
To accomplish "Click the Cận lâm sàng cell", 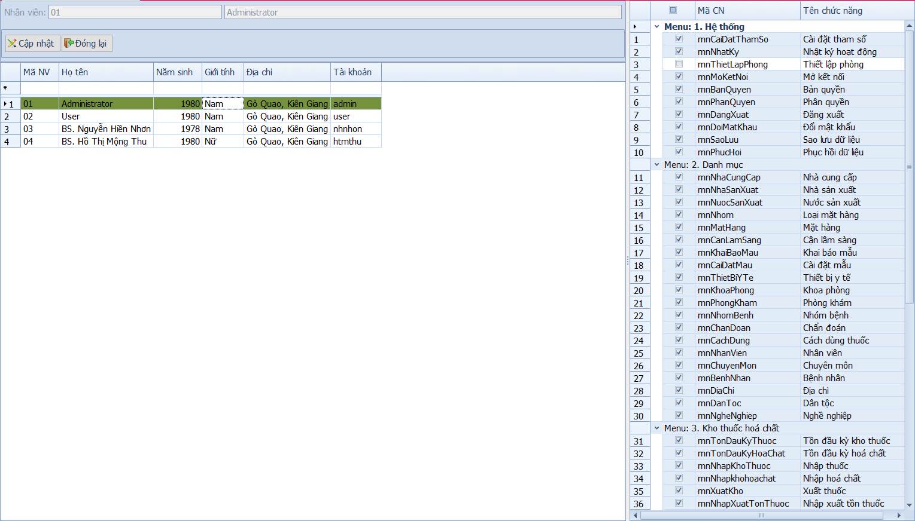I will coord(852,240).
